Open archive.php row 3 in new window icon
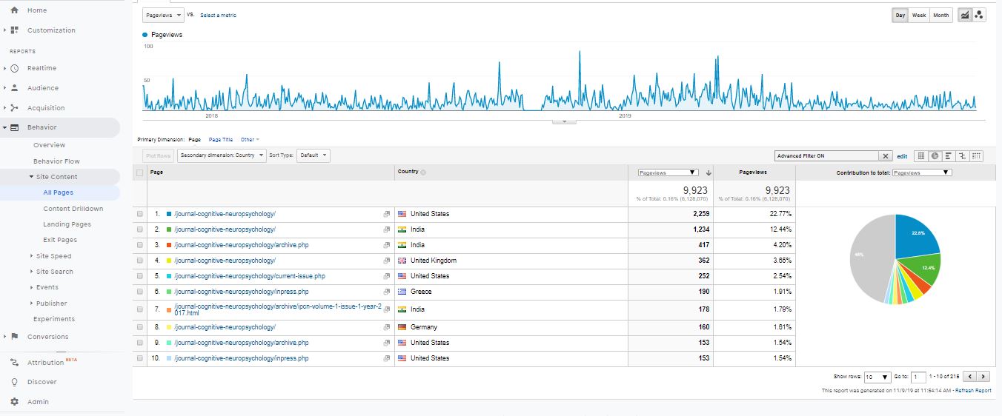 [x=386, y=245]
